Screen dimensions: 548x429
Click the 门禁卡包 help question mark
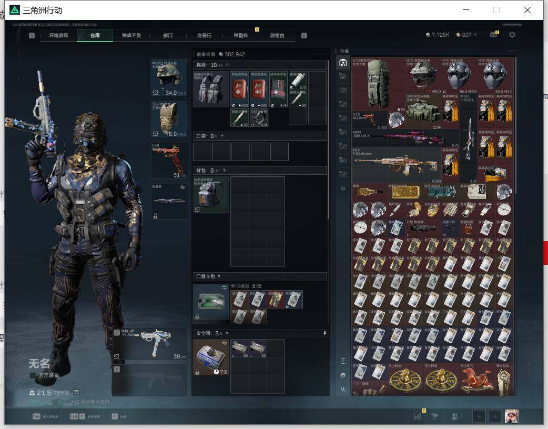[219, 276]
